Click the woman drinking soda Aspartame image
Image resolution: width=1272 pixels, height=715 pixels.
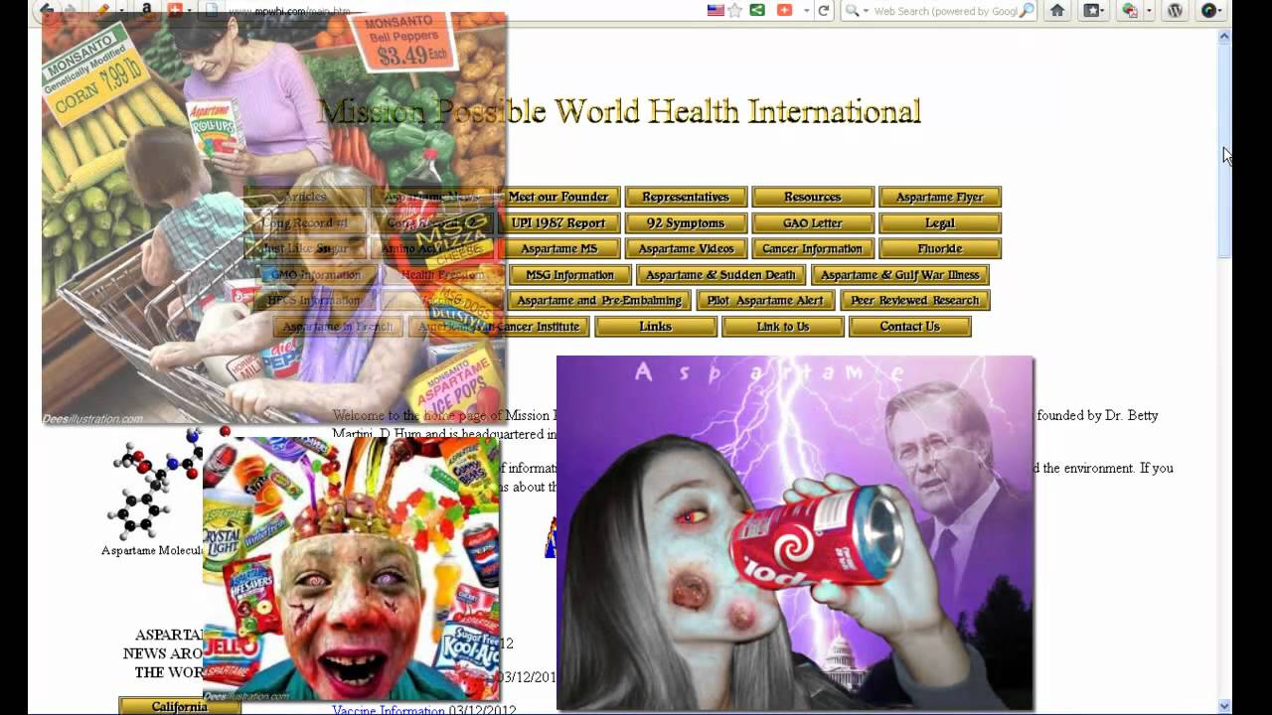coord(795,533)
